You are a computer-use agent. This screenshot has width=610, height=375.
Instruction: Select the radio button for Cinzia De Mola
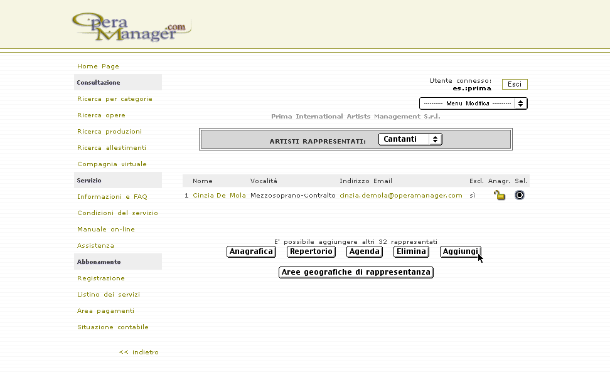click(519, 195)
